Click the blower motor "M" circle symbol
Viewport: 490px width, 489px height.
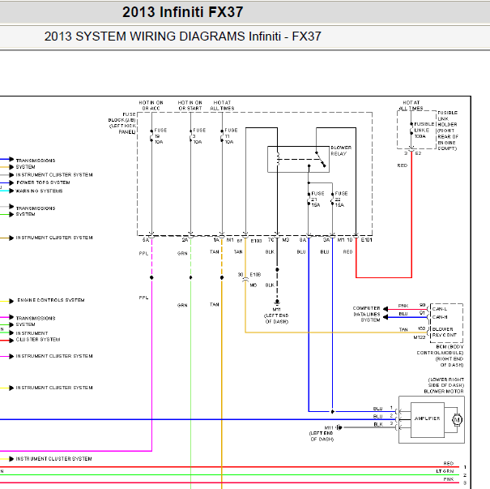click(457, 420)
